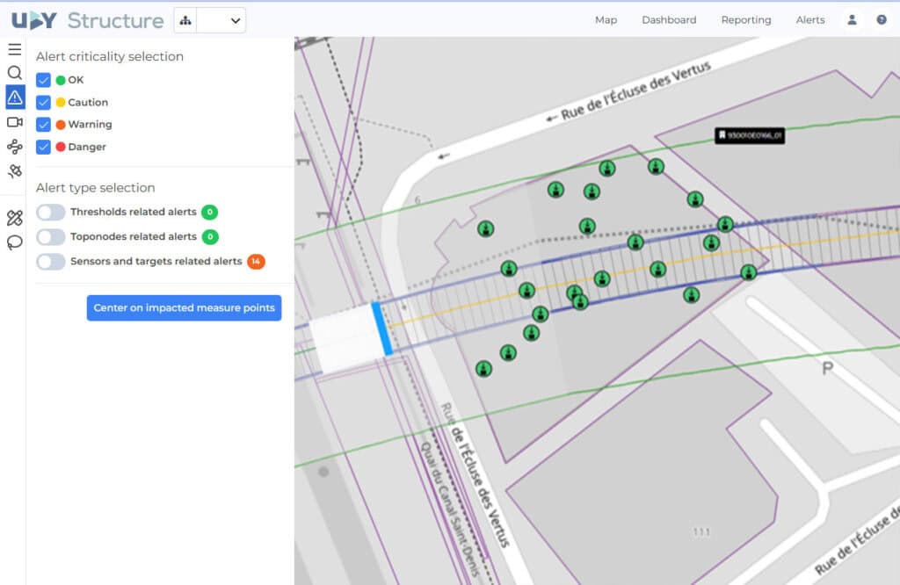Screen dimensions: 900x585
Task: Click Center on impacted measure points
Action: coord(184,307)
